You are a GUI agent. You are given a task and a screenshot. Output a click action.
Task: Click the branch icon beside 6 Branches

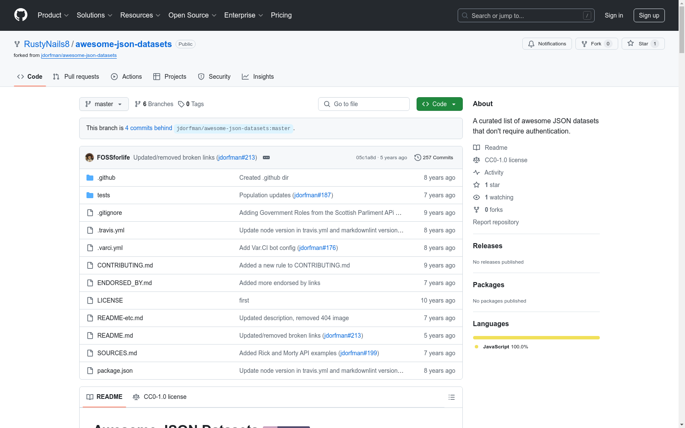click(x=138, y=104)
